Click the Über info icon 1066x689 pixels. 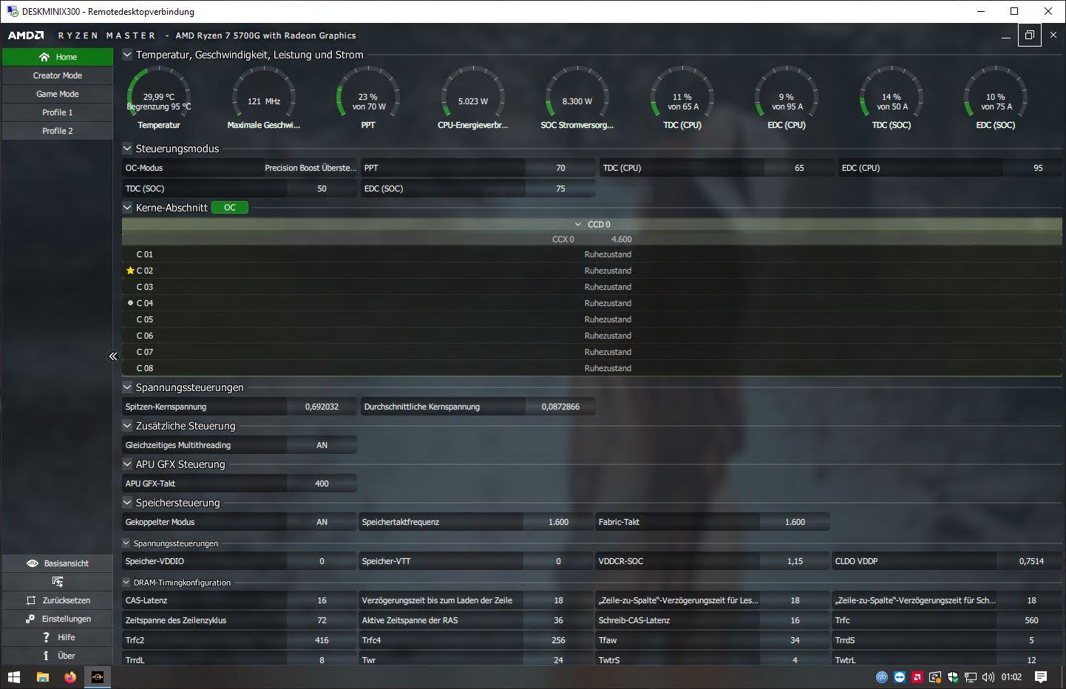point(46,656)
